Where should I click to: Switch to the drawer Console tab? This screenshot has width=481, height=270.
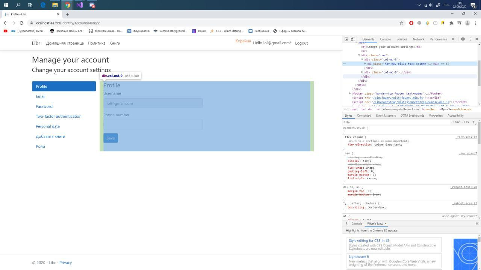[x=357, y=223]
